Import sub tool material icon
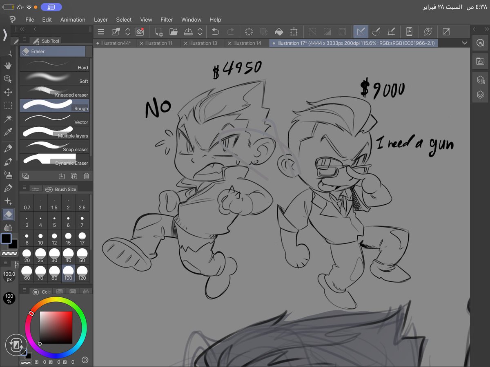Image resolution: width=490 pixels, height=367 pixels. [62, 176]
